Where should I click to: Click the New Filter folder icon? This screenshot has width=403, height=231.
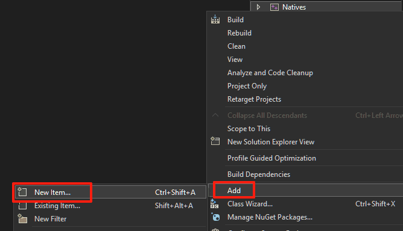[x=22, y=219]
